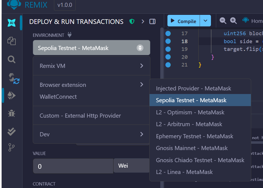Click the green shield verification icon
This screenshot has height=188, width=263.
132,21
